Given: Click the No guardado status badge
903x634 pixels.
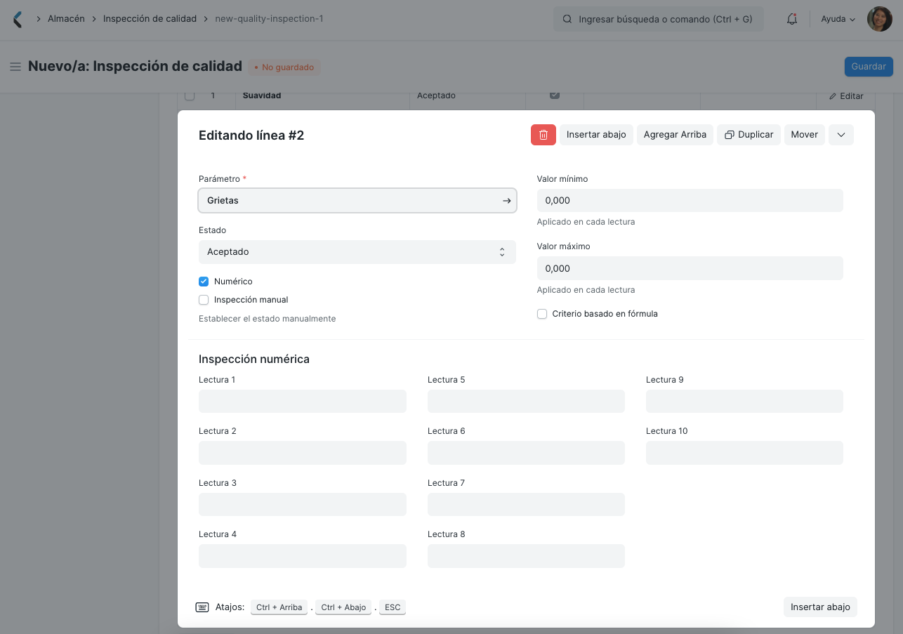Looking at the screenshot, I should click(x=284, y=67).
